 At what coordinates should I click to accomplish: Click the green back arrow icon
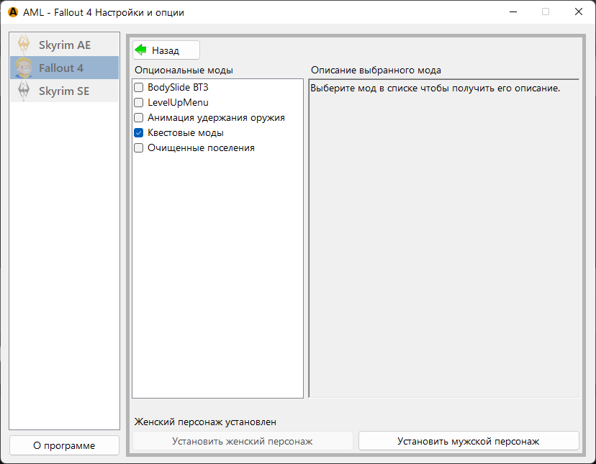coord(141,50)
